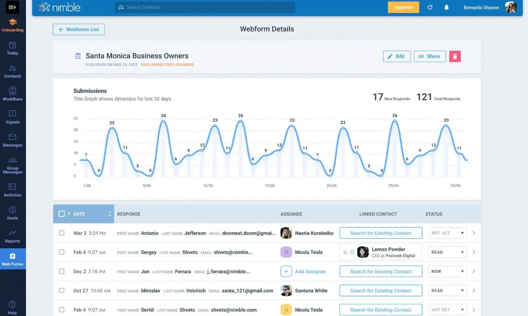Click the star icon on Lemon Powder contact
The height and width of the screenshot is (316, 528).
tap(345, 252)
